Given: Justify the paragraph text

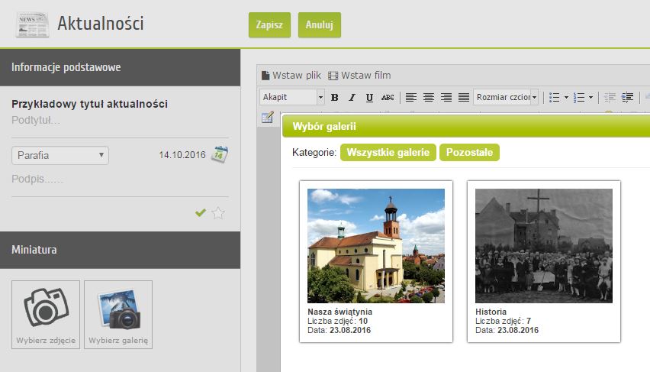Looking at the screenshot, I should click(x=465, y=97).
